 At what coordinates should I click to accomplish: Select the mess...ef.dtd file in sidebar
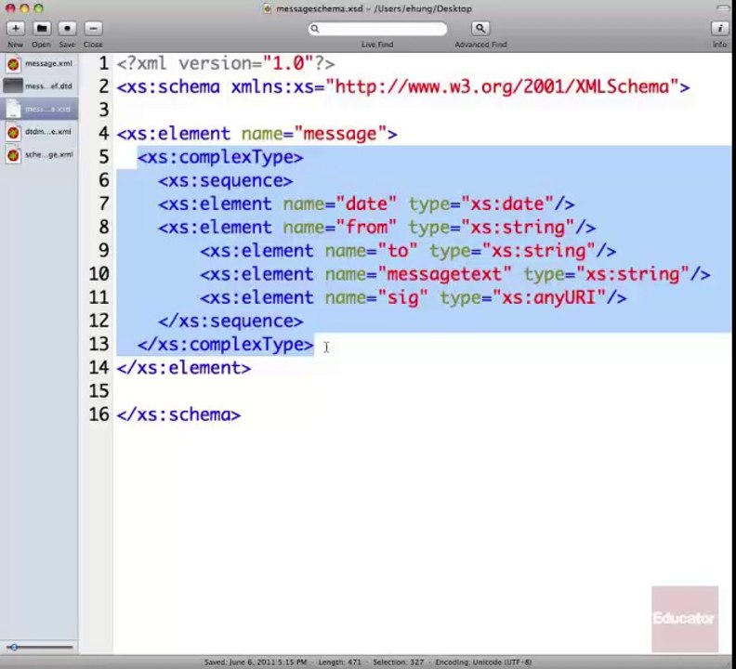[39, 85]
